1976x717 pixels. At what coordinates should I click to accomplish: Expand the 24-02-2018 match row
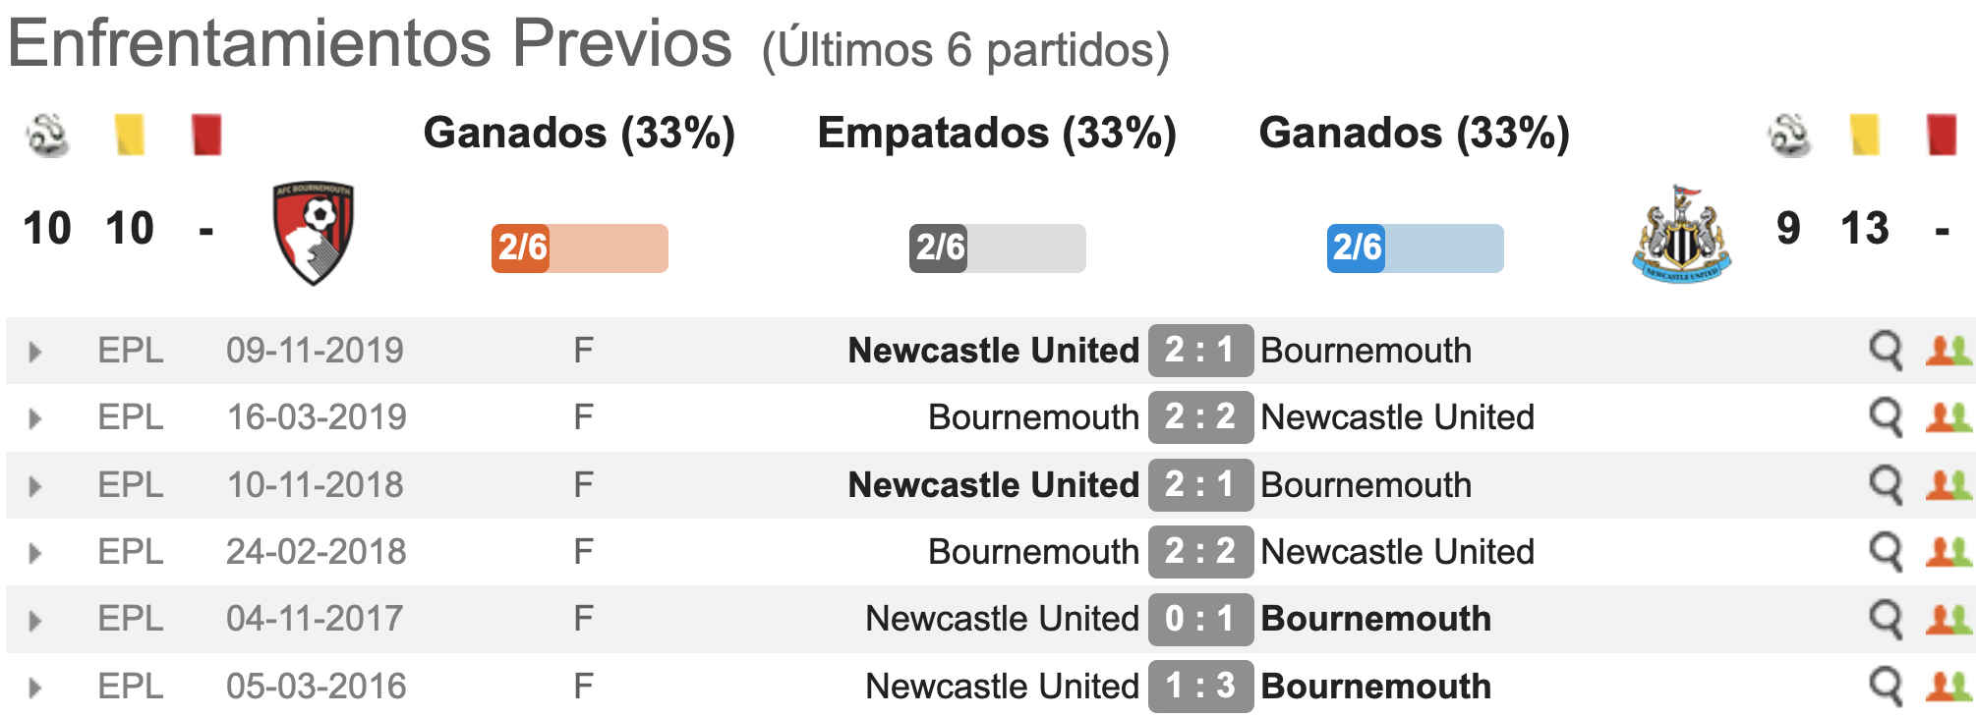35,553
